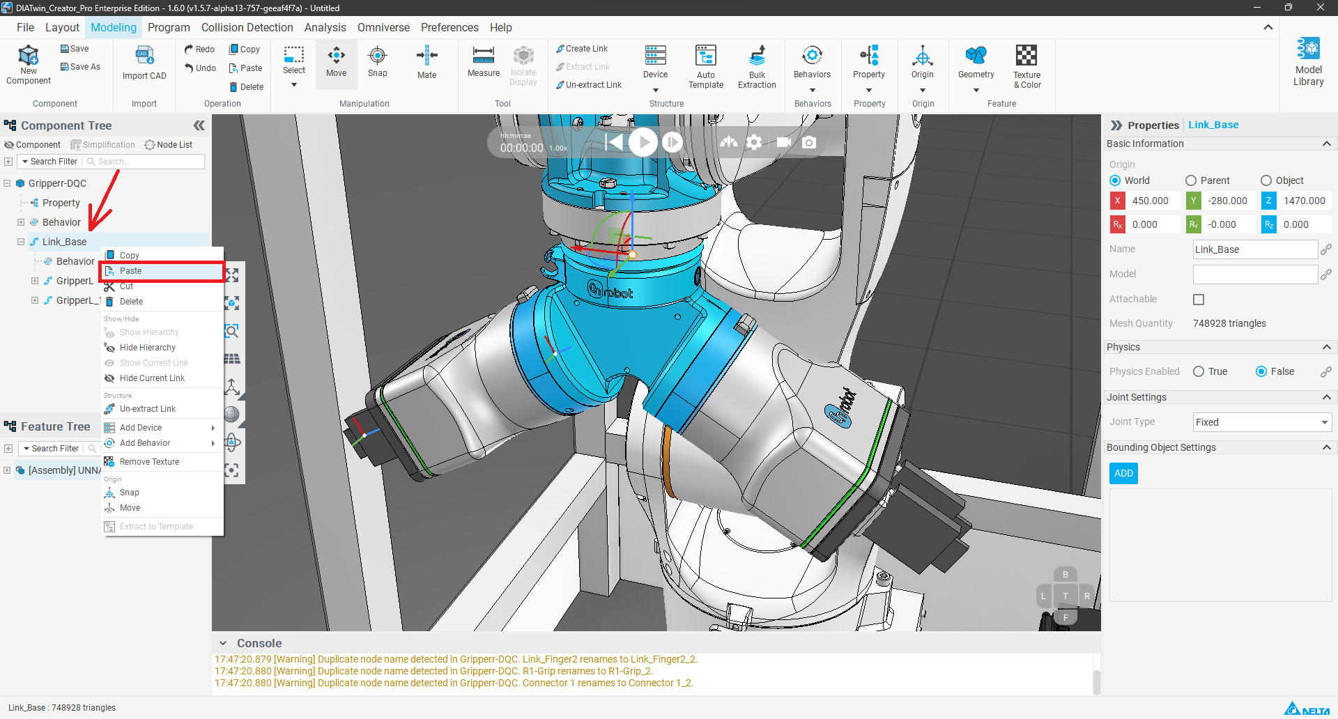The height and width of the screenshot is (719, 1338).
Task: Choose the Mate tool
Action: tap(426, 63)
